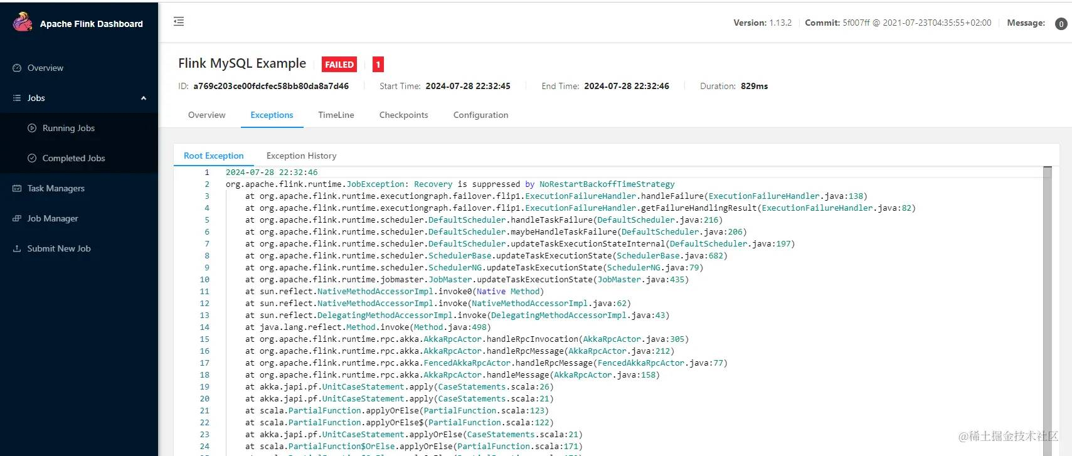Click stack trace line JobMaster.java:435
This screenshot has width=1072, height=456.
(x=467, y=279)
